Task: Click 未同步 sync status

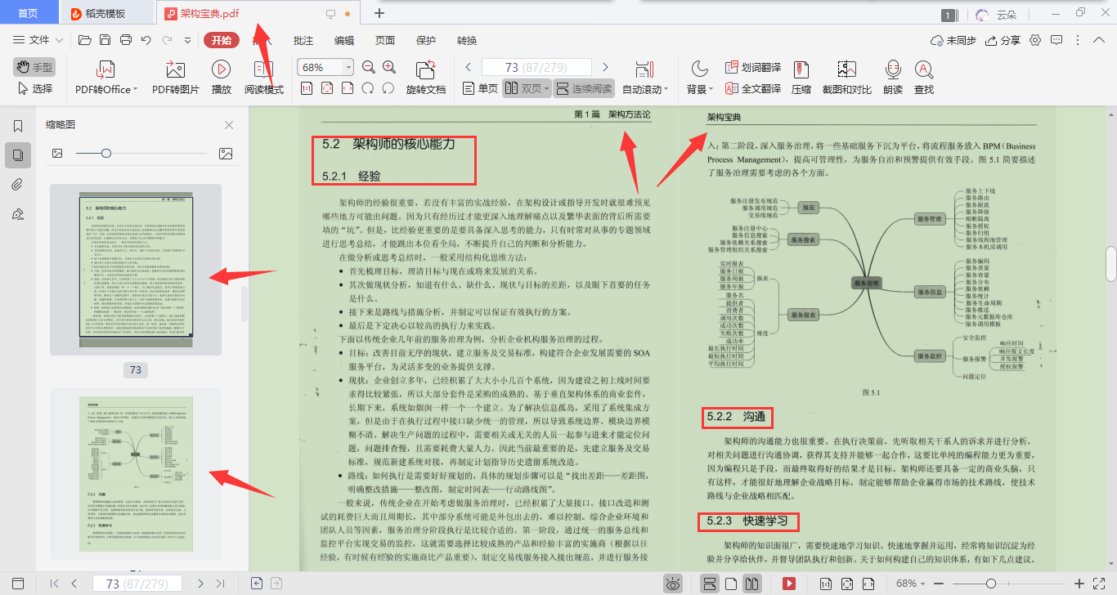Action: click(x=953, y=40)
